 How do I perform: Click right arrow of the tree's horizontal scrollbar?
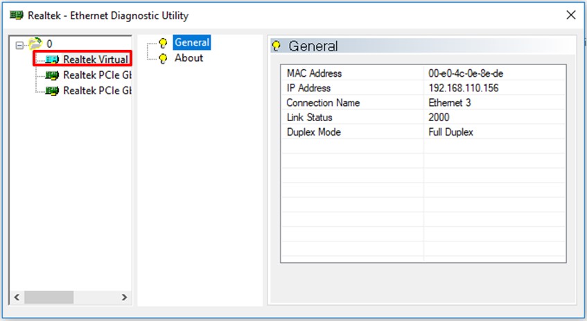click(x=124, y=297)
